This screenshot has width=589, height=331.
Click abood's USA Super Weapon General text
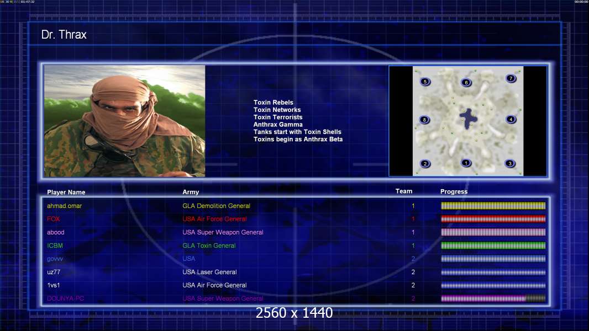pos(223,232)
